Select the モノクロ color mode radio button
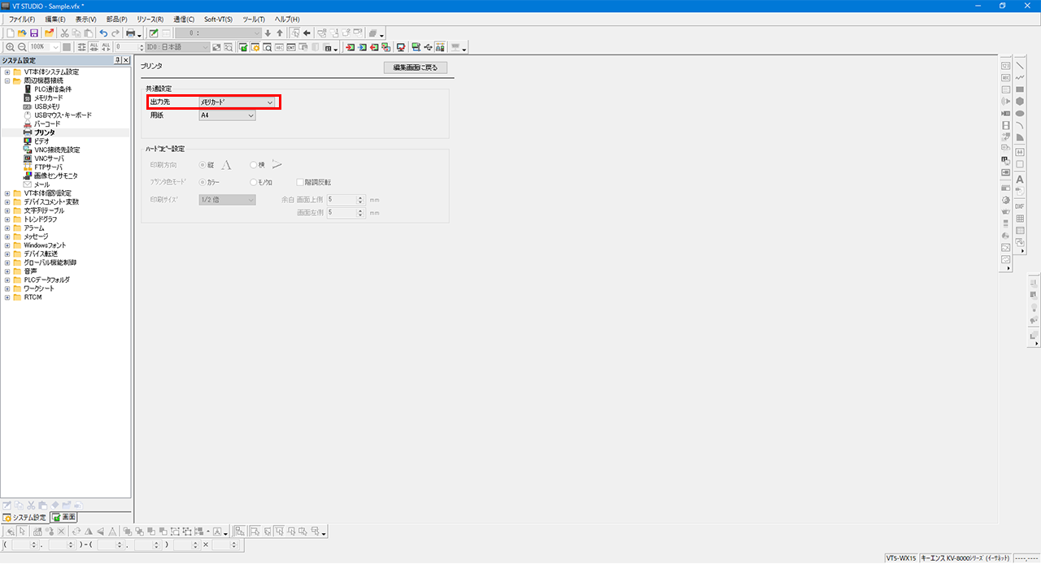Image resolution: width=1041 pixels, height=564 pixels. pos(254,182)
